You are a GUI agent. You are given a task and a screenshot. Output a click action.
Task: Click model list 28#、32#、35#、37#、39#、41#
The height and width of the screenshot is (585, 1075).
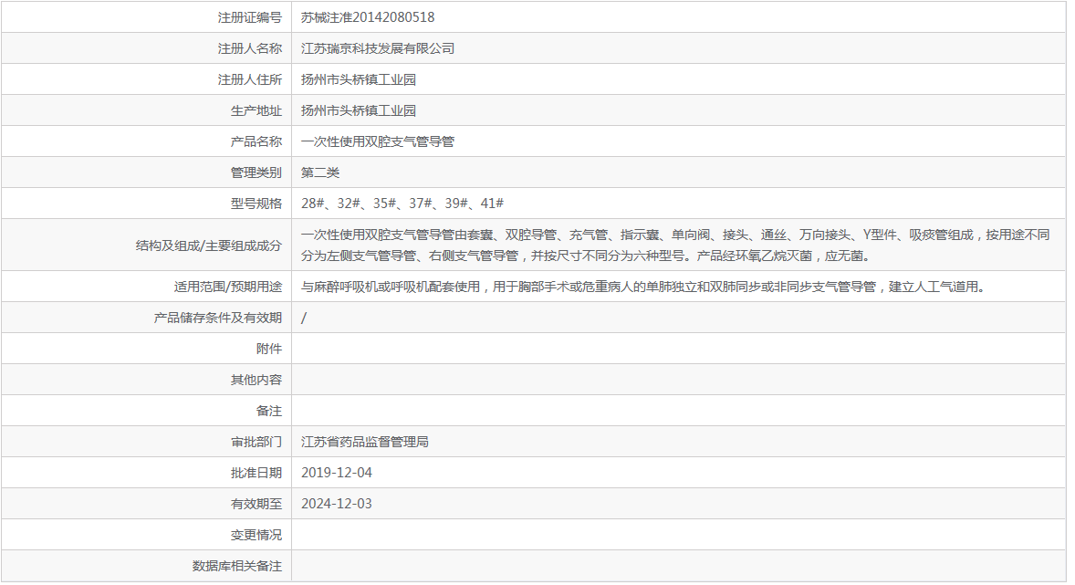[402, 204]
